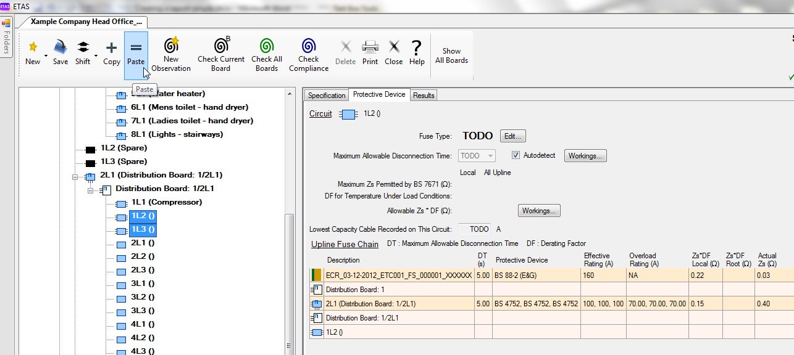This screenshot has width=794, height=355.
Task: Select the 3L3 () circuit
Action: [143, 311]
